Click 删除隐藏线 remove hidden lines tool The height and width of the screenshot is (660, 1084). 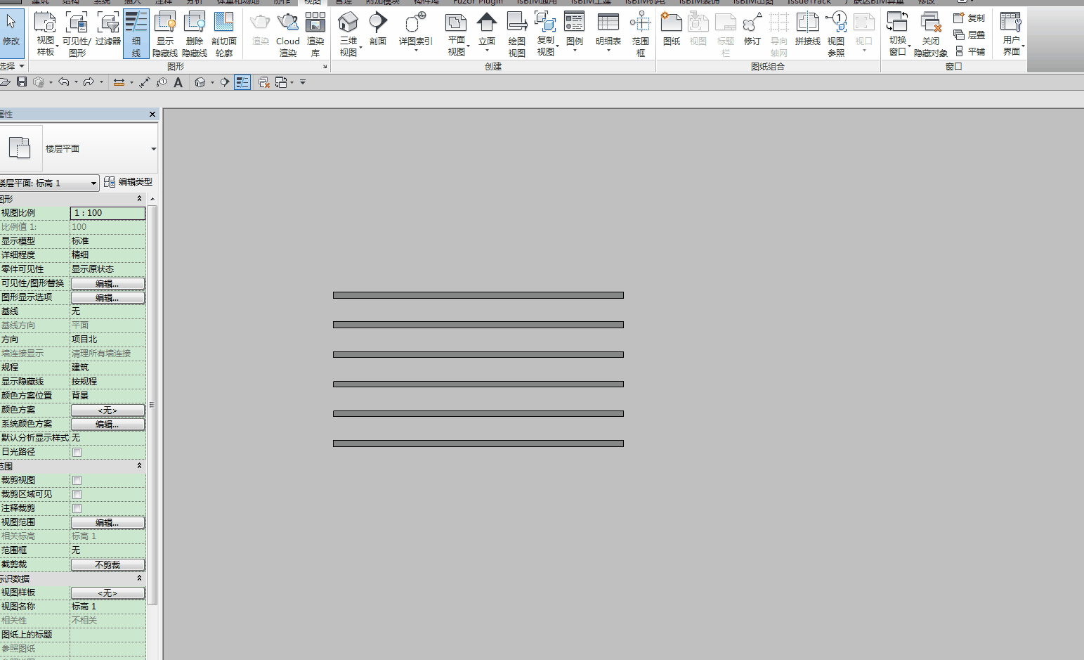(x=195, y=34)
